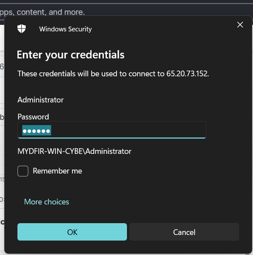Click the Password field label
Image resolution: width=253 pixels, height=255 pixels.
pyautogui.click(x=33, y=117)
